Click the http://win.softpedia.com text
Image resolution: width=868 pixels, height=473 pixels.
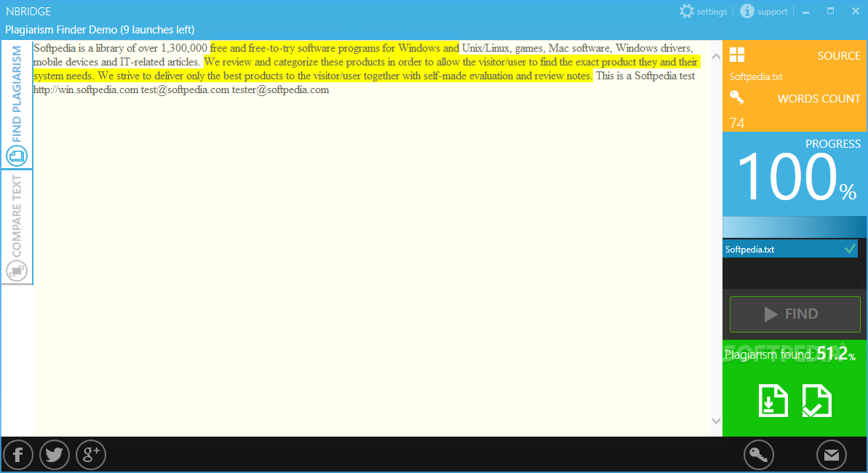tap(85, 90)
